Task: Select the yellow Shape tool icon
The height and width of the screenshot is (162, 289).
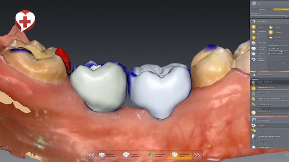Action: pyautogui.click(x=254, y=38)
